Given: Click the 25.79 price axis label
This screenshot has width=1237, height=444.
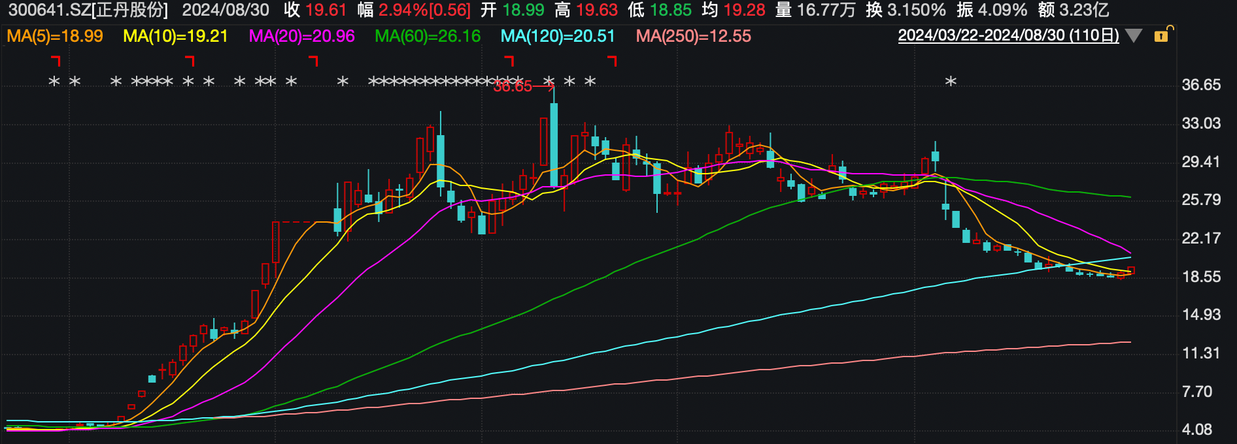Looking at the screenshot, I should 1201,200.
